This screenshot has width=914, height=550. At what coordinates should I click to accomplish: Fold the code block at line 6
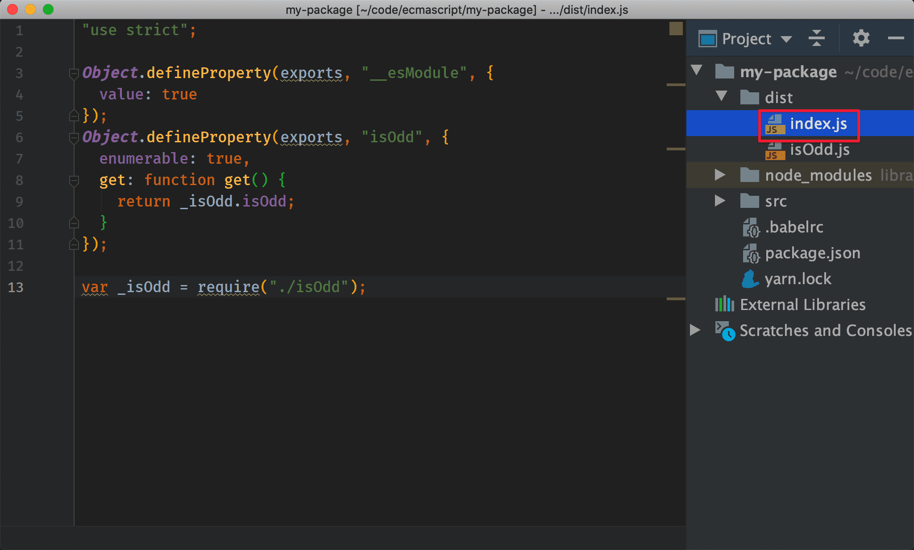[74, 138]
